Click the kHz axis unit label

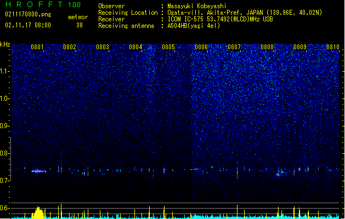(x=5, y=44)
